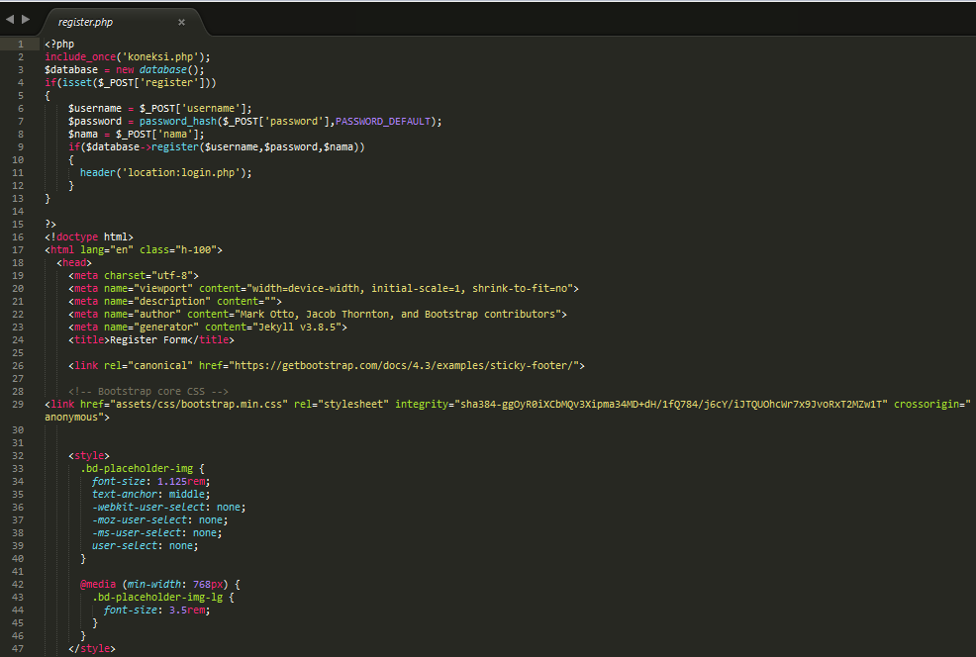Click assets/css/bootstrap.min.css href

coord(199,405)
